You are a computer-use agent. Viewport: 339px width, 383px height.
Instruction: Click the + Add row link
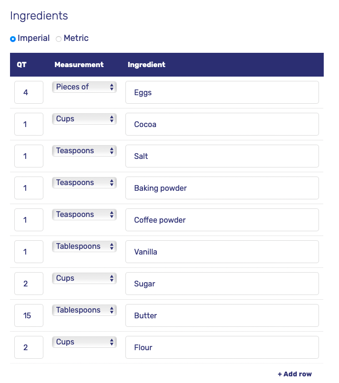coord(295,374)
